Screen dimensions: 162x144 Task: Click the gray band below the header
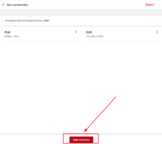[x=81, y=13]
